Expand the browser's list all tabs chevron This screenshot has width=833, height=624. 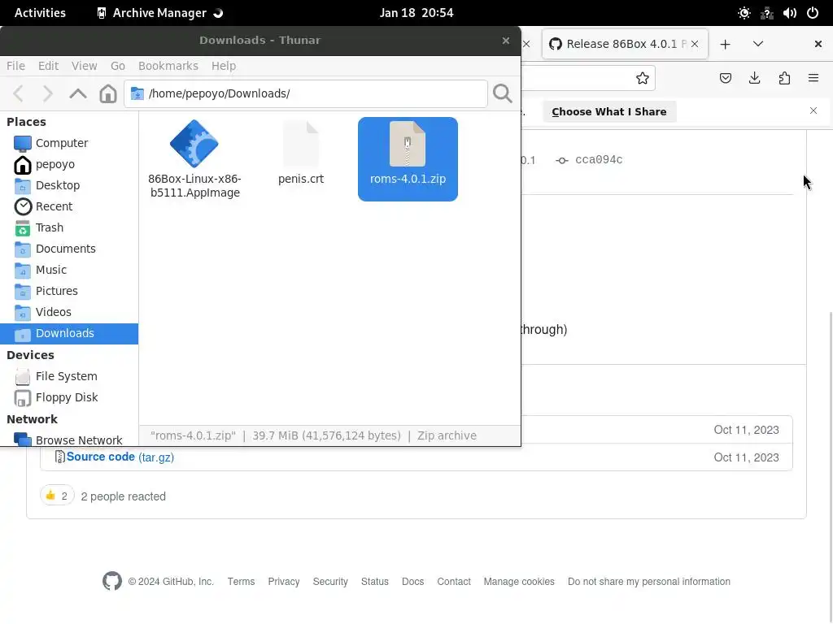coord(758,44)
